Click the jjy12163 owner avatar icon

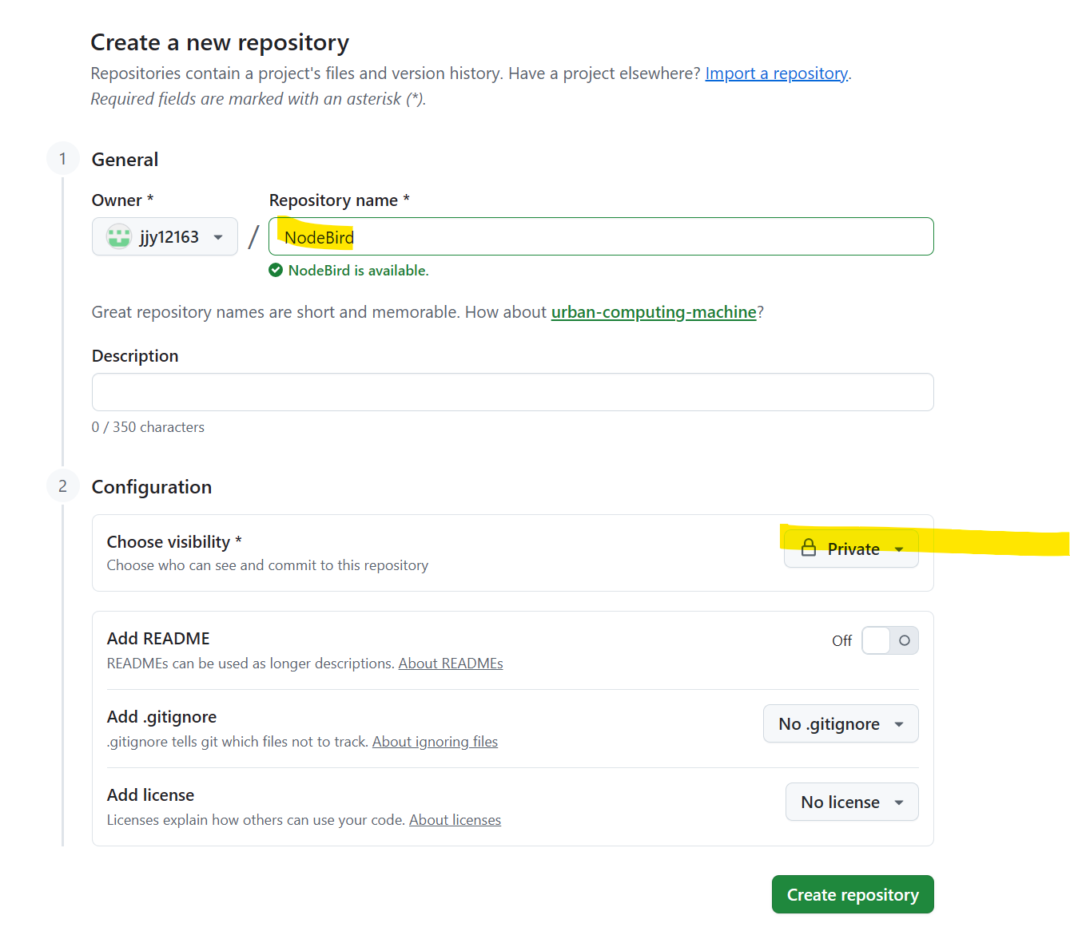click(119, 237)
